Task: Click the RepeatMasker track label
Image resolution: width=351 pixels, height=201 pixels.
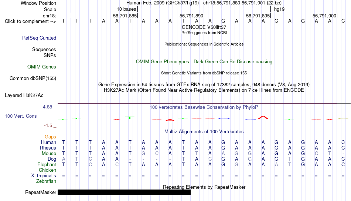Action: (41, 192)
